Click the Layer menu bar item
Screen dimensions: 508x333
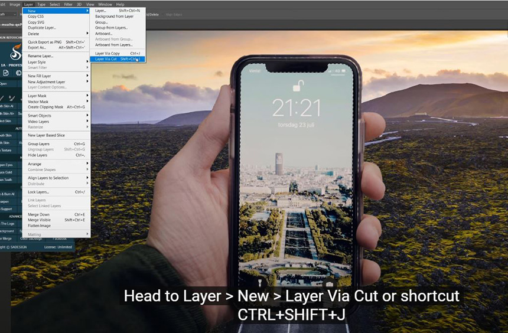(28, 4)
